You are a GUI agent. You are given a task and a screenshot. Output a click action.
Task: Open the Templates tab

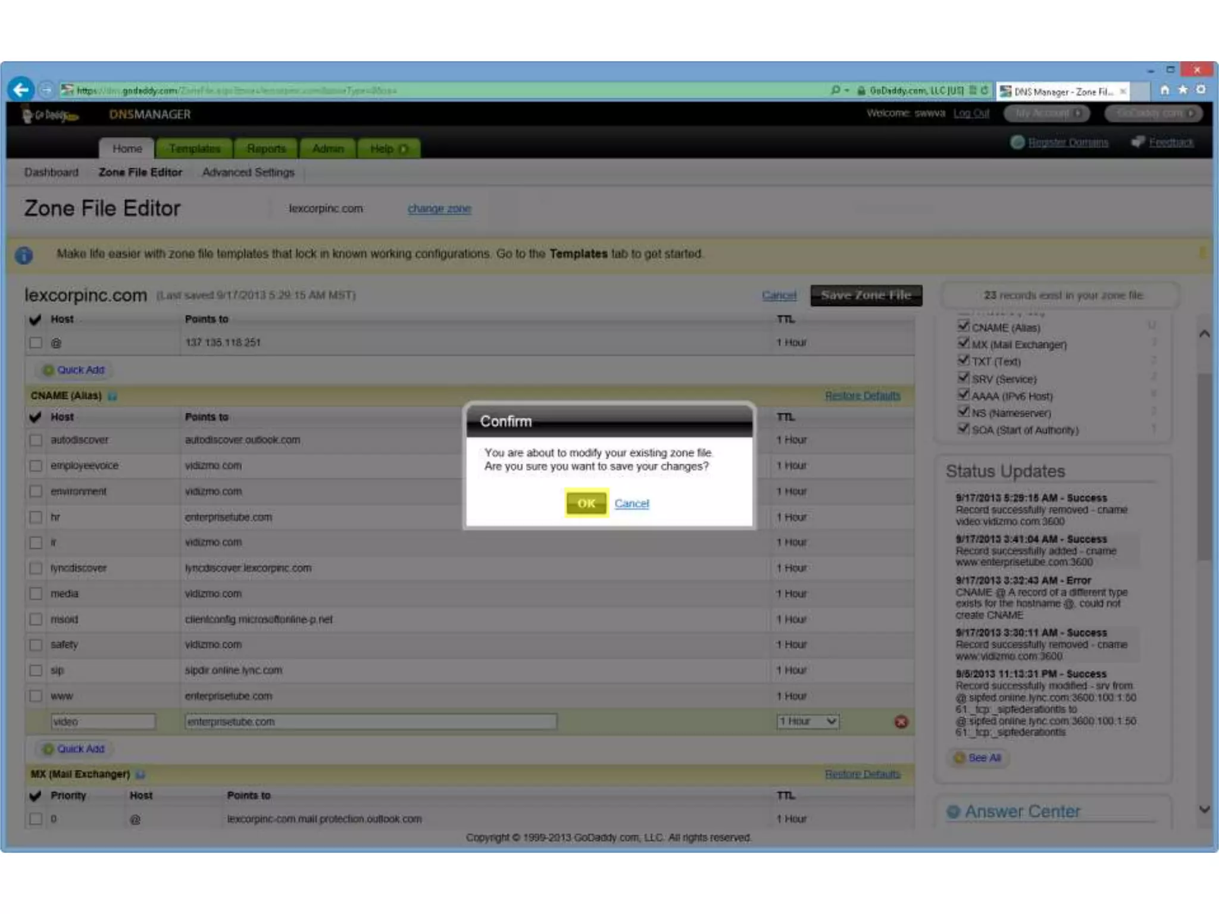point(194,149)
